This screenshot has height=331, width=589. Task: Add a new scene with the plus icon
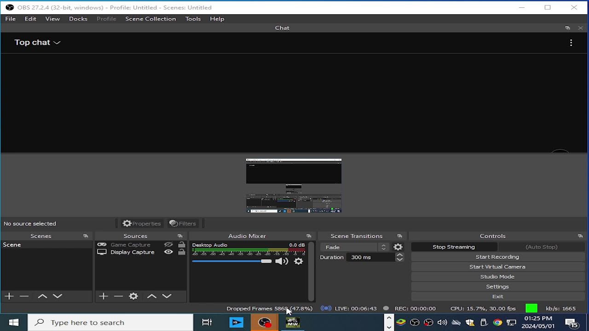9,297
